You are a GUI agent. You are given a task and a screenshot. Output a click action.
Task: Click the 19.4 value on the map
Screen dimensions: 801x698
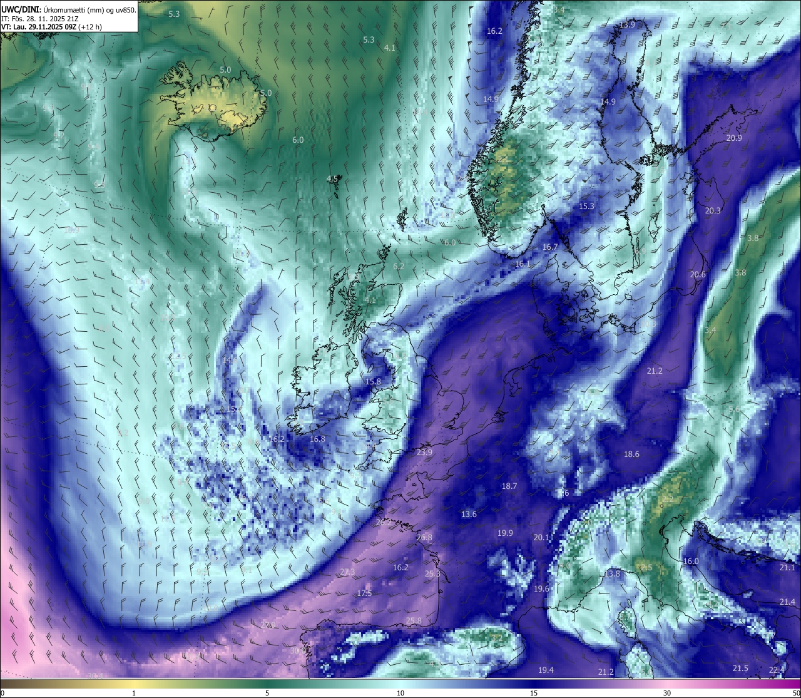(546, 670)
